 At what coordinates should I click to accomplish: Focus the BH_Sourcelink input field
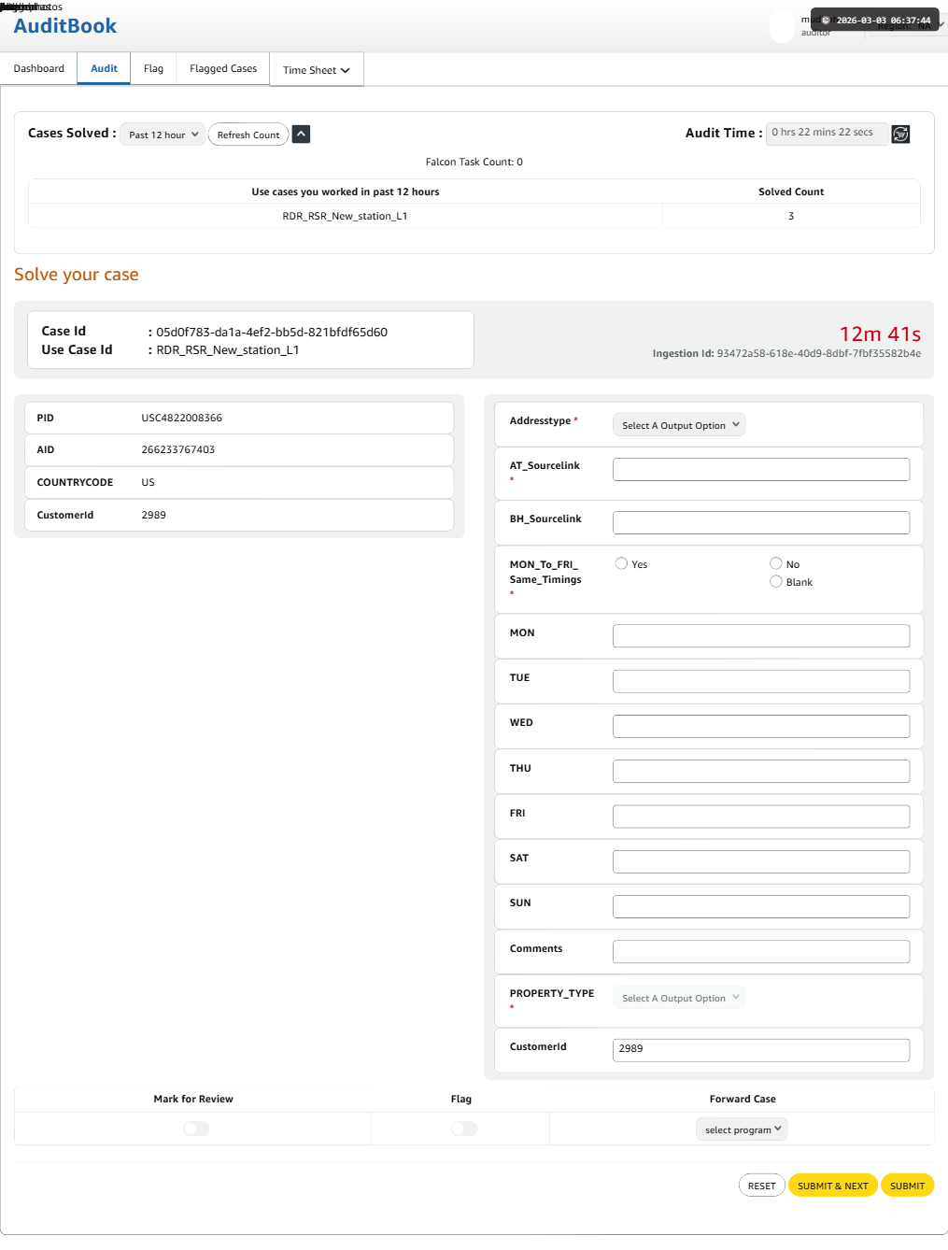coord(761,522)
